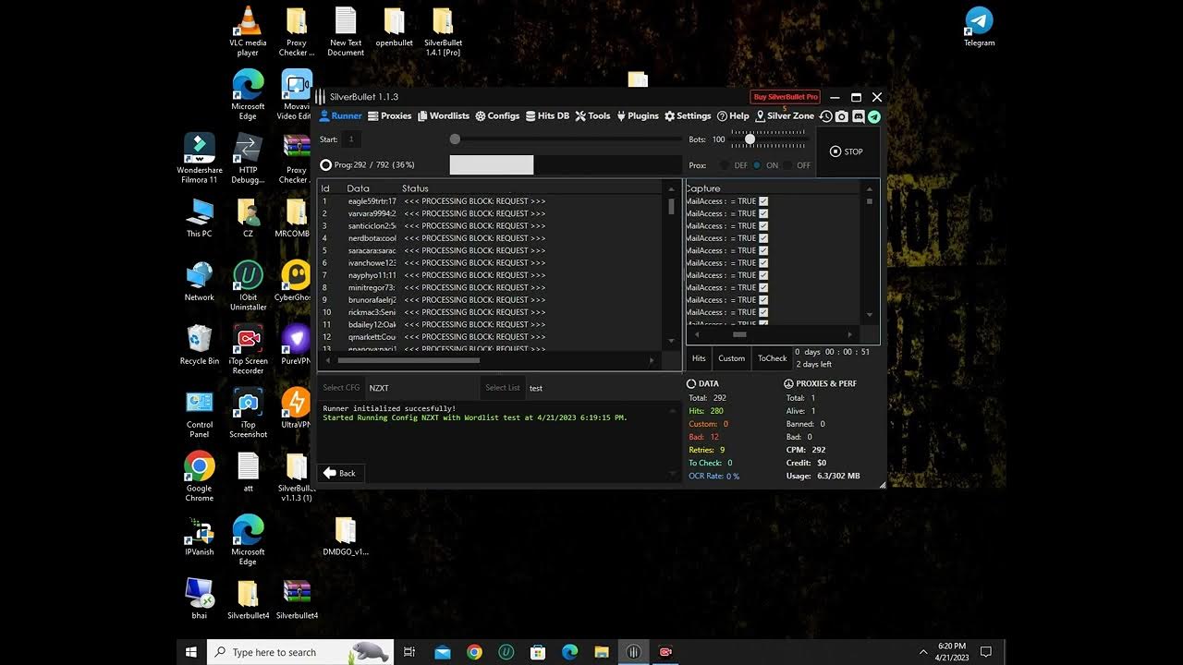Click the Select CFG button
This screenshot has height=665, width=1183.
point(341,388)
